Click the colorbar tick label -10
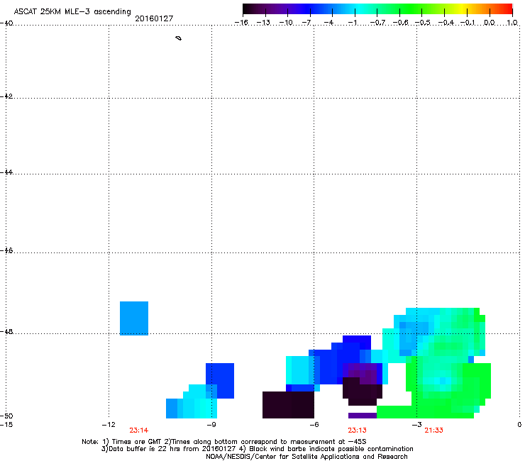Screen dimensions: 525x461 coord(287,23)
